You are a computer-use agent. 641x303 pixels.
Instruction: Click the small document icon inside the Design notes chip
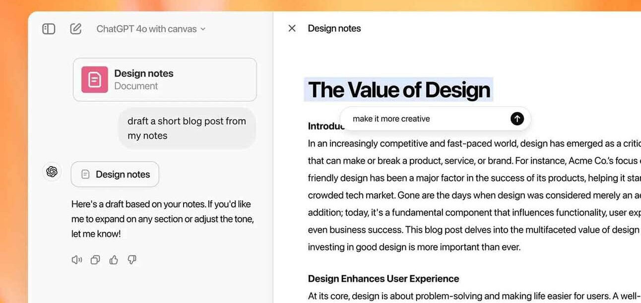[x=85, y=175]
